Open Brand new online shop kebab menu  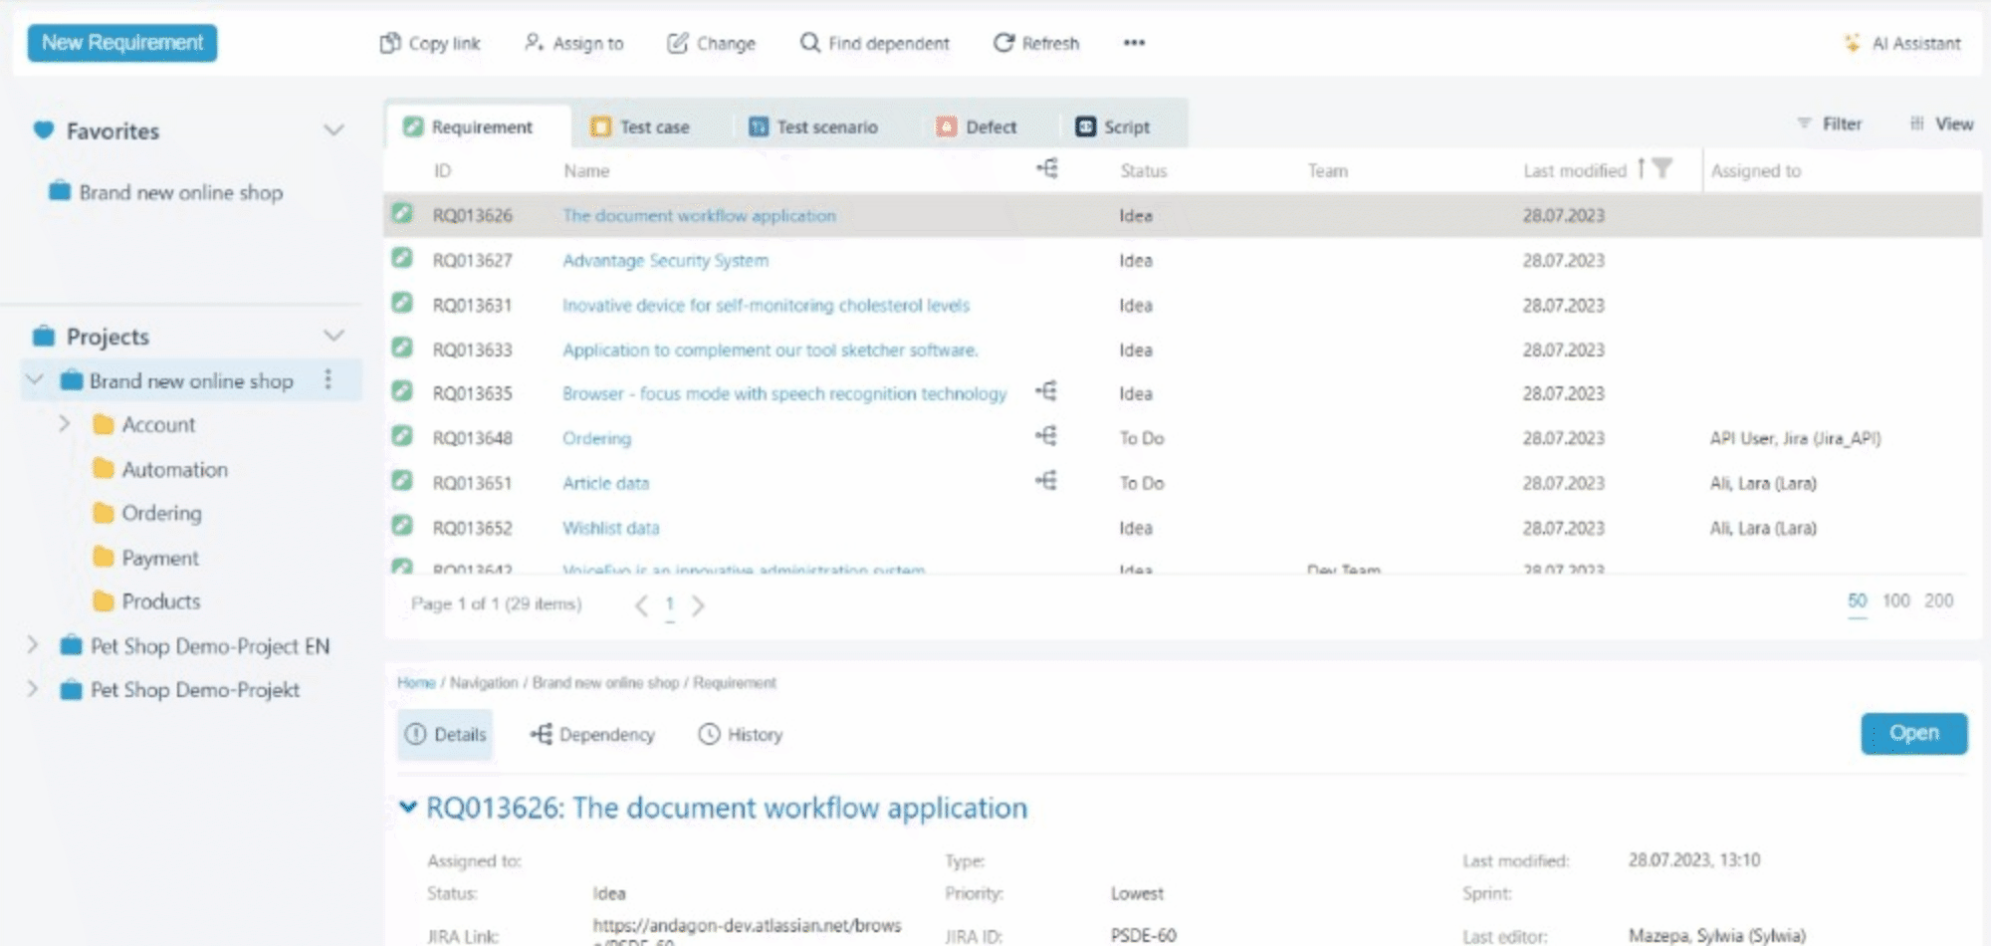click(328, 379)
